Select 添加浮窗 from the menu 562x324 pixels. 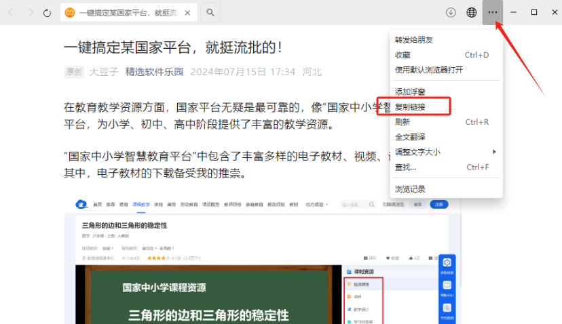click(x=410, y=92)
